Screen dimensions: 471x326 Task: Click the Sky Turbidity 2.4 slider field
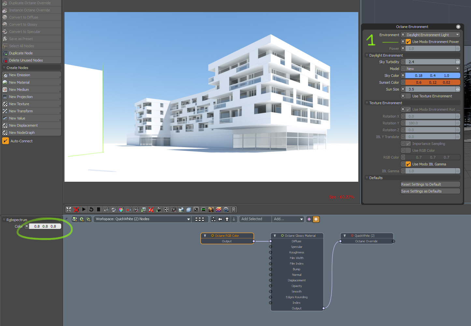tap(430, 62)
